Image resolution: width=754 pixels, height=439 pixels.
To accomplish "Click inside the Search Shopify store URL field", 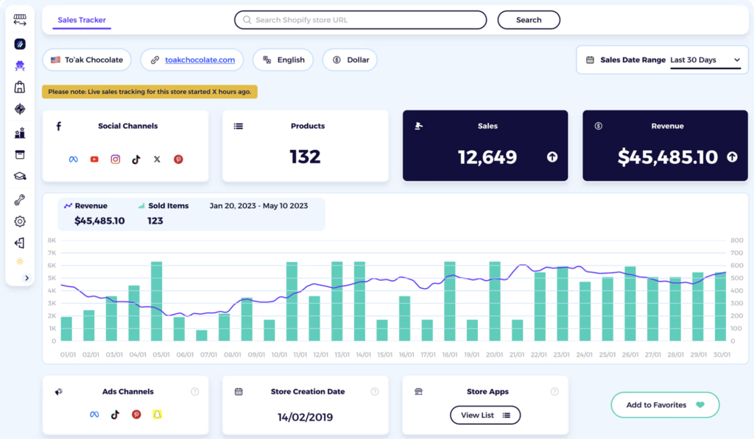I will (x=360, y=20).
